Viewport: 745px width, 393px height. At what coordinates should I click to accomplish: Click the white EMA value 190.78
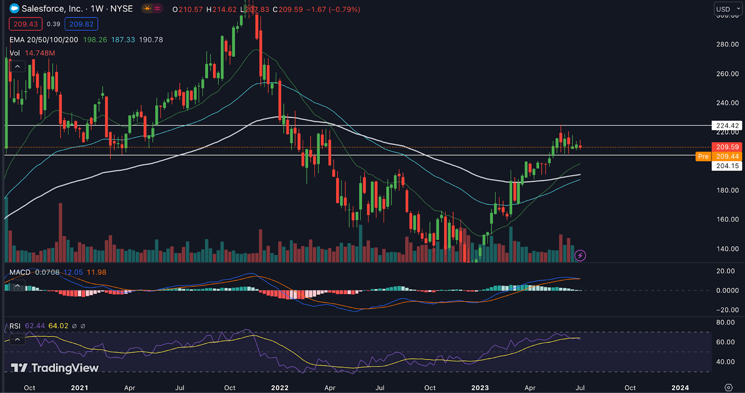(x=151, y=40)
